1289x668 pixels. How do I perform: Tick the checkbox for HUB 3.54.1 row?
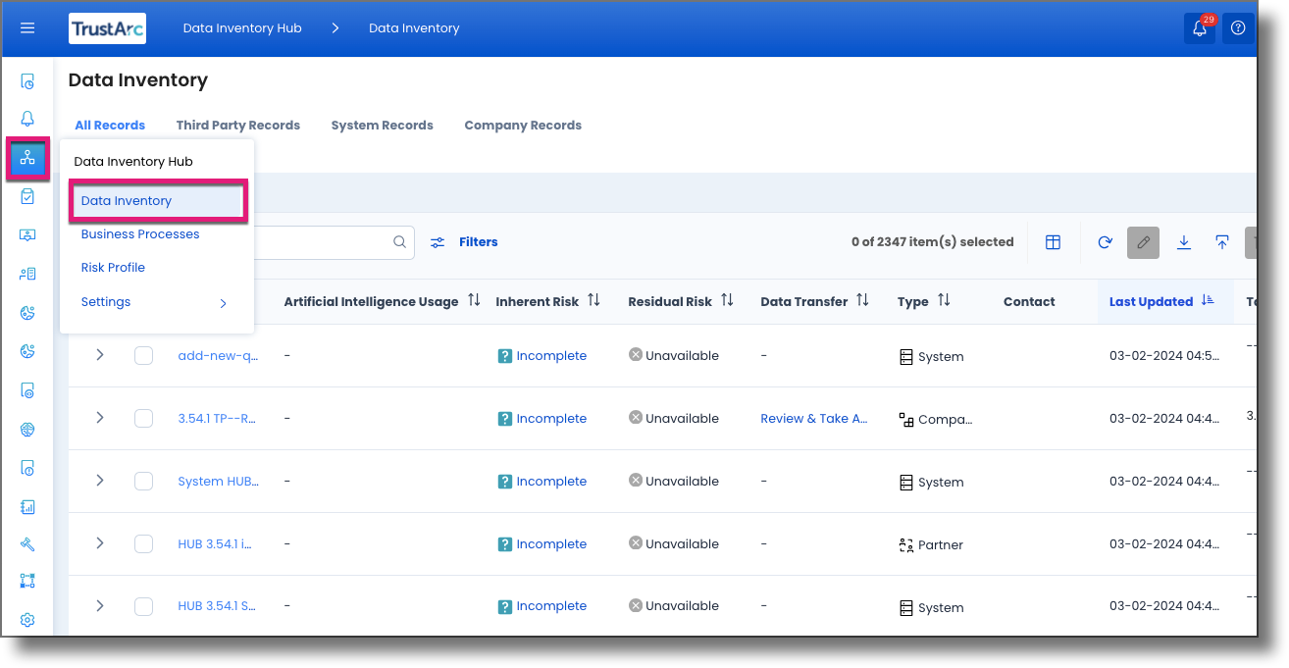tap(144, 543)
